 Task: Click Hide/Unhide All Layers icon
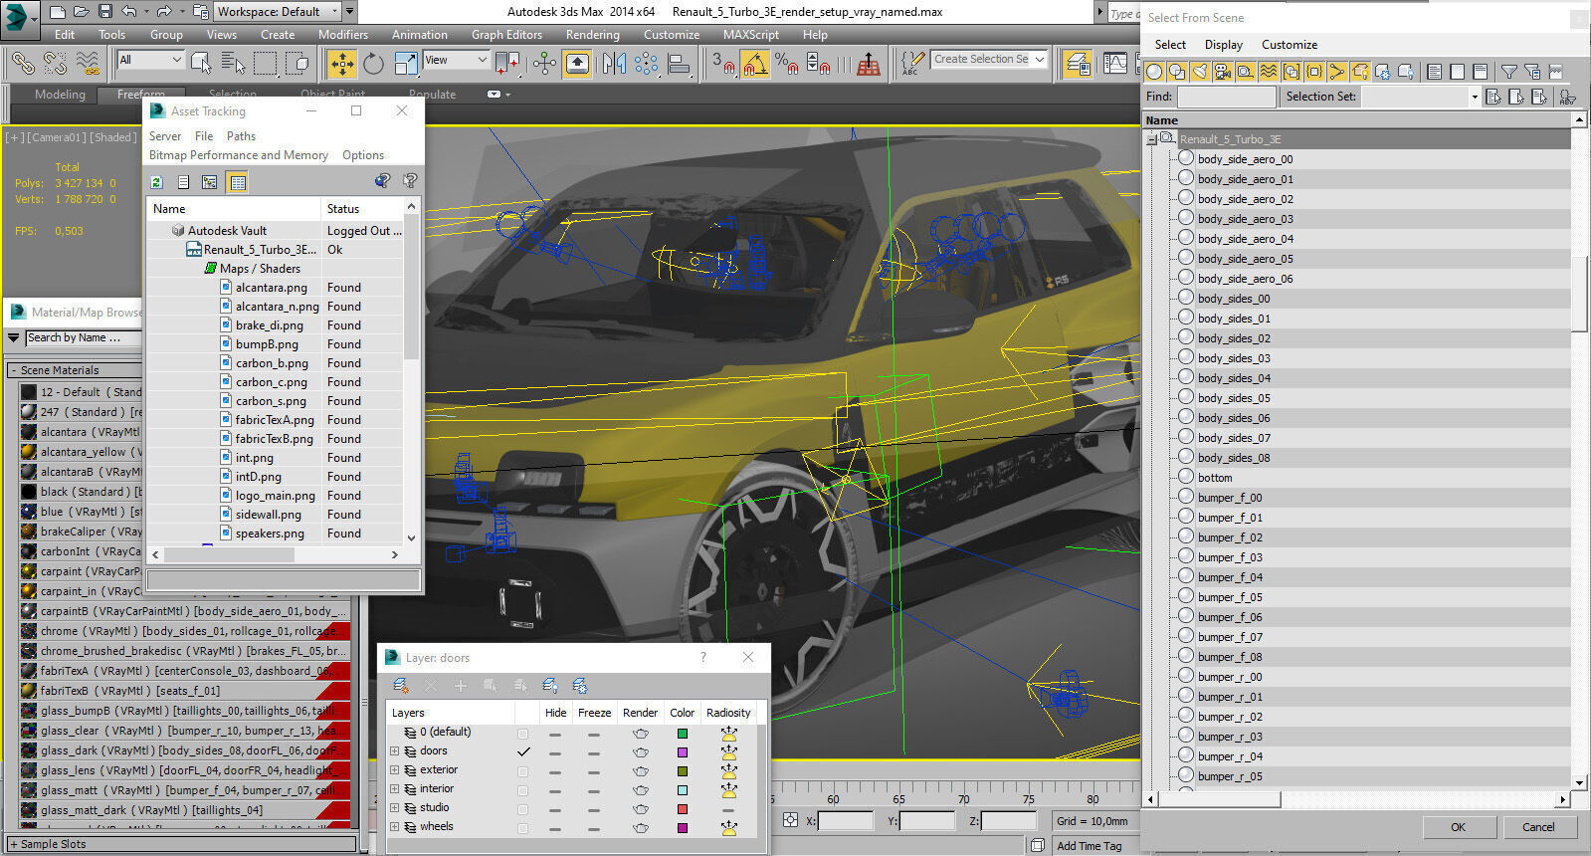(x=550, y=686)
